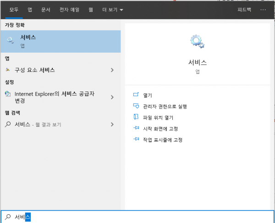Open the 전자 메일 tab

70,10
